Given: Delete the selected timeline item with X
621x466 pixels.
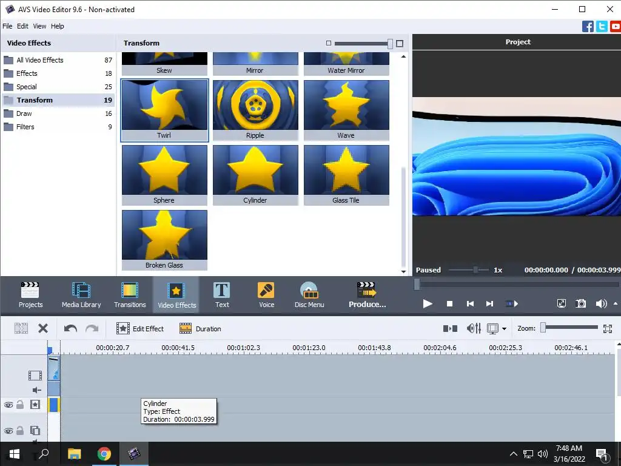Looking at the screenshot, I should [x=43, y=328].
